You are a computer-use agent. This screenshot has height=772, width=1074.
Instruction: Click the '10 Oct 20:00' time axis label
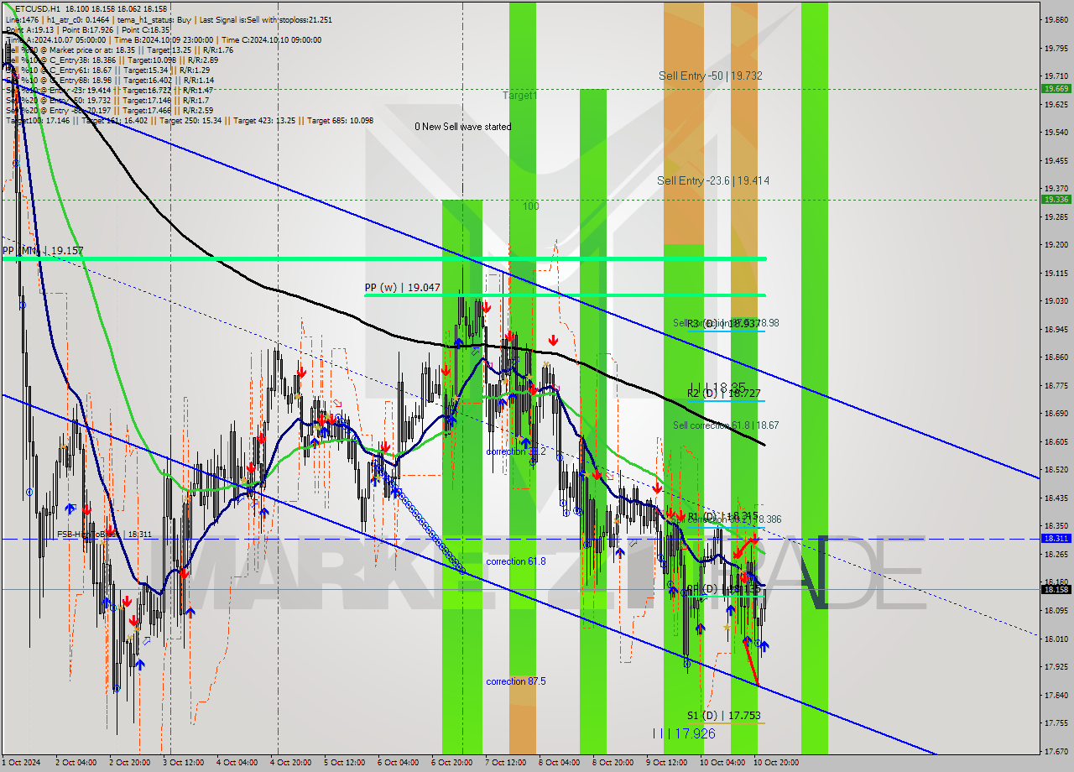click(x=776, y=763)
